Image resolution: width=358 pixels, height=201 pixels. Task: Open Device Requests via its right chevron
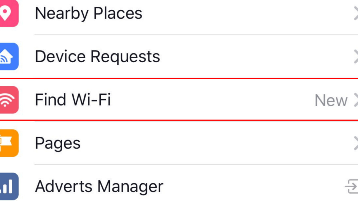point(355,57)
